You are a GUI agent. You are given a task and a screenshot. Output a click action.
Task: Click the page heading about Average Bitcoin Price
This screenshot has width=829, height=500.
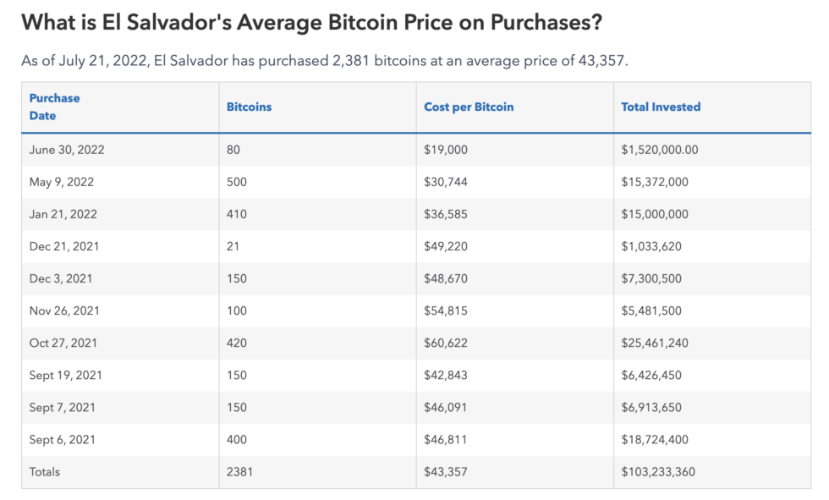pos(311,22)
